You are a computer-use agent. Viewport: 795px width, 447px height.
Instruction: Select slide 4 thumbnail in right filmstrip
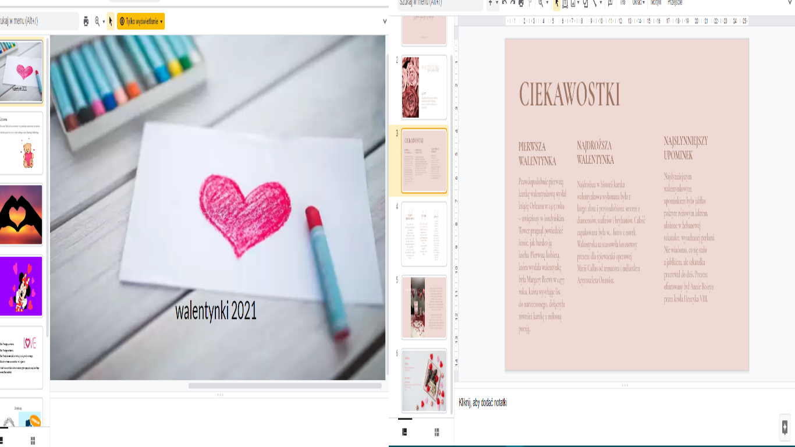pyautogui.click(x=424, y=234)
